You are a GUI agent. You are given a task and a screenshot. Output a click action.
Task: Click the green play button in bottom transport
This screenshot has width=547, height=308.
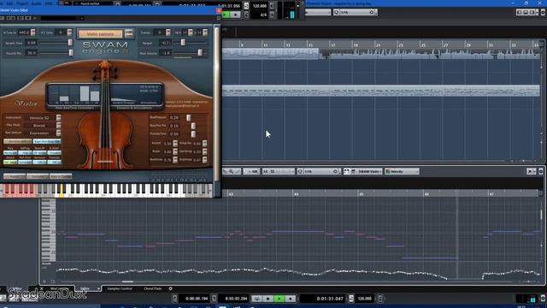[279, 299]
